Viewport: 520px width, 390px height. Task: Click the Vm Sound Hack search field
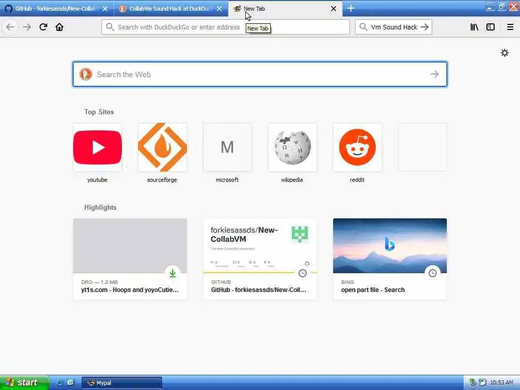pos(394,27)
